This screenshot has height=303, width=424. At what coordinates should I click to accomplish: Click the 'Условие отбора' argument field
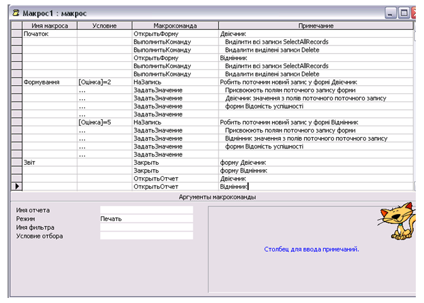147,236
